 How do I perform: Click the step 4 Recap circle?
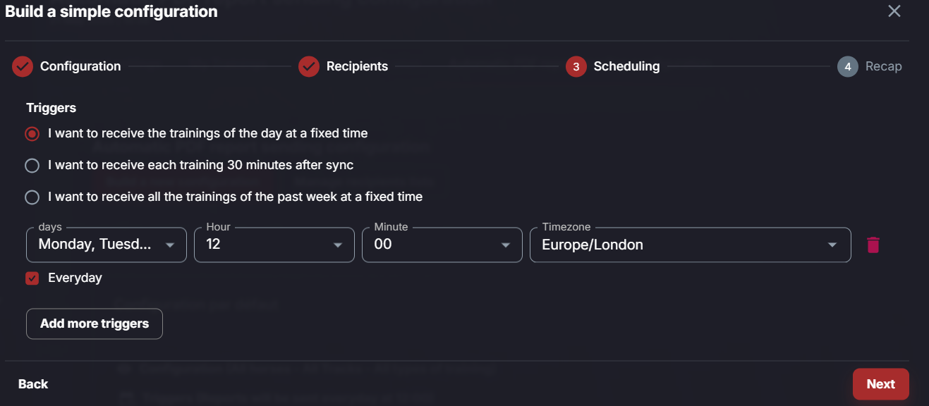(848, 66)
